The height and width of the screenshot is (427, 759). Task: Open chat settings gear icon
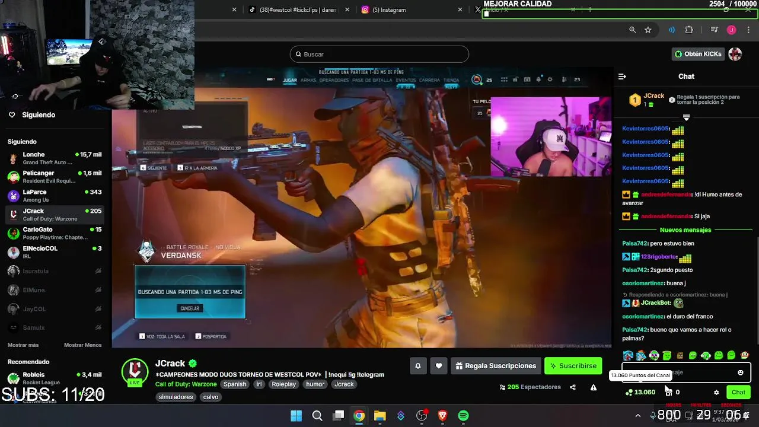pos(716,392)
